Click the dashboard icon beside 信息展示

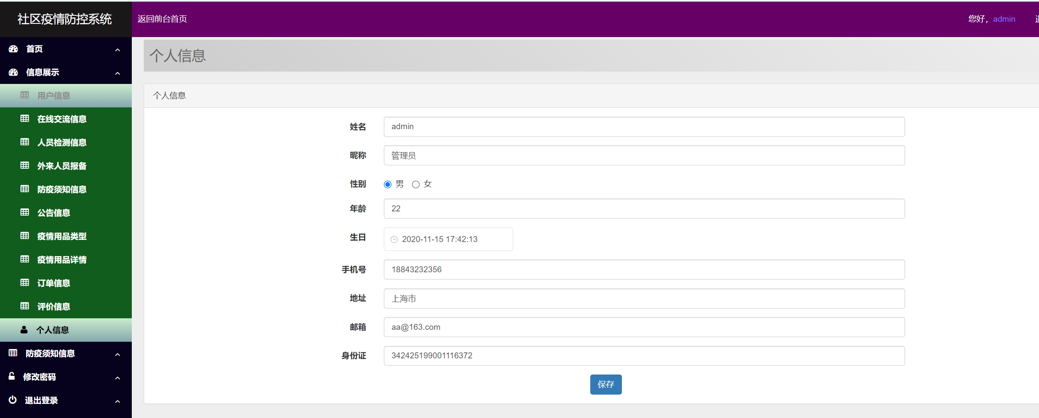click(x=13, y=72)
